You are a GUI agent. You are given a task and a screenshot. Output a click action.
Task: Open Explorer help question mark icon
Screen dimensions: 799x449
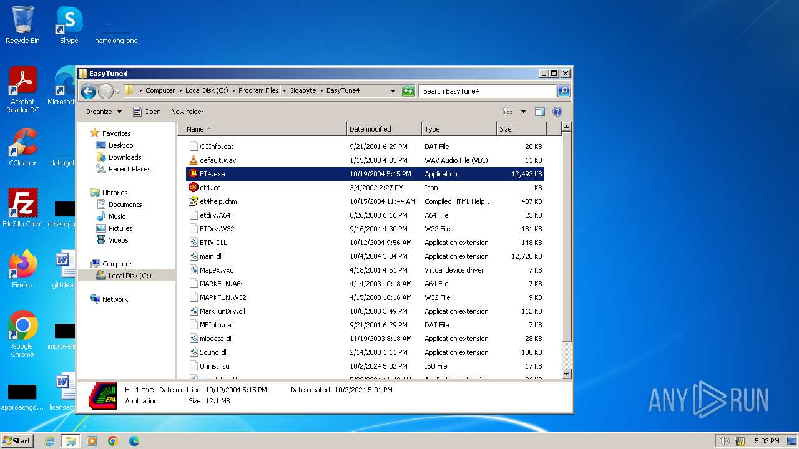[557, 112]
